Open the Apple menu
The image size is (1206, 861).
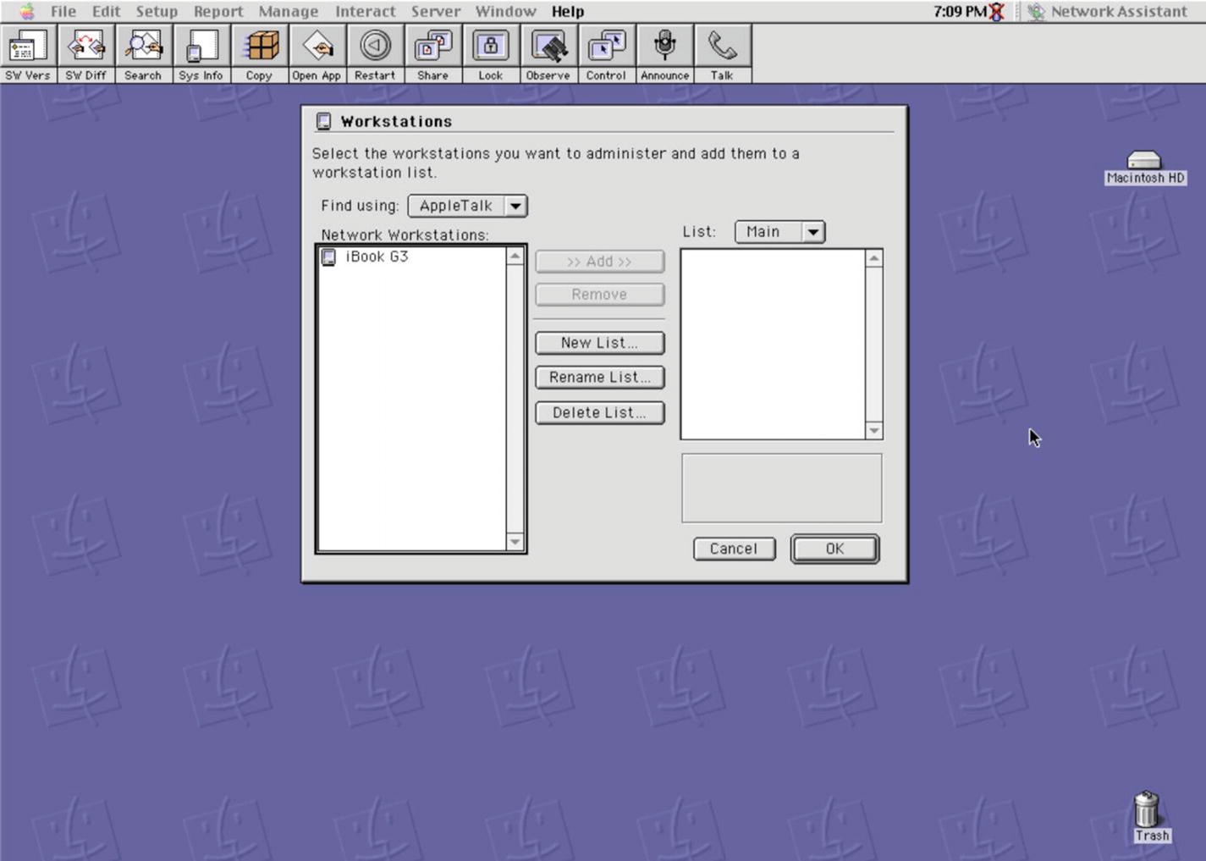click(26, 11)
